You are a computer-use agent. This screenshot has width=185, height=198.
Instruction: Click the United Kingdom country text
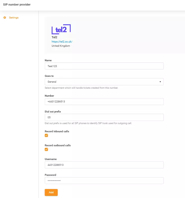click(x=61, y=46)
